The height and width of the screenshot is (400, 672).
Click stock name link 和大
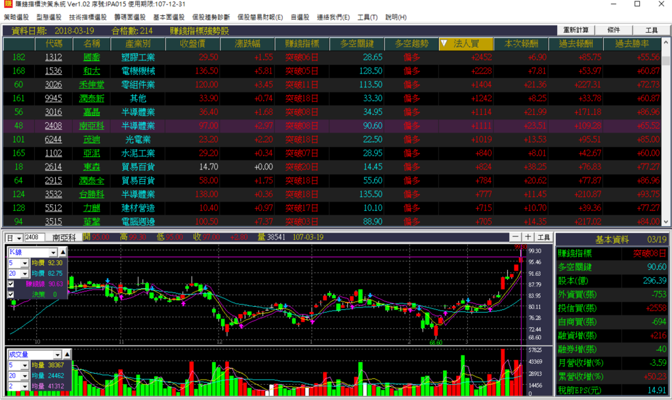coord(91,71)
